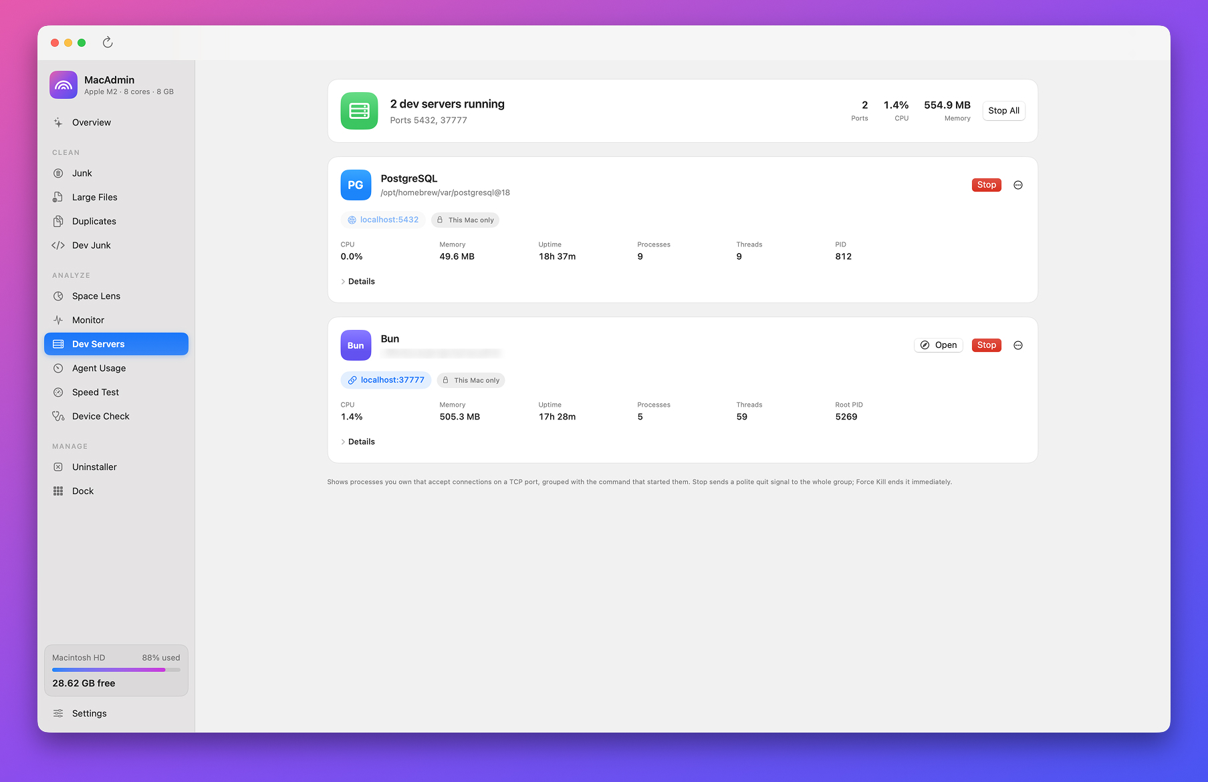This screenshot has width=1208, height=782.
Task: Click the Macintosh HD usage bar
Action: pyautogui.click(x=116, y=670)
